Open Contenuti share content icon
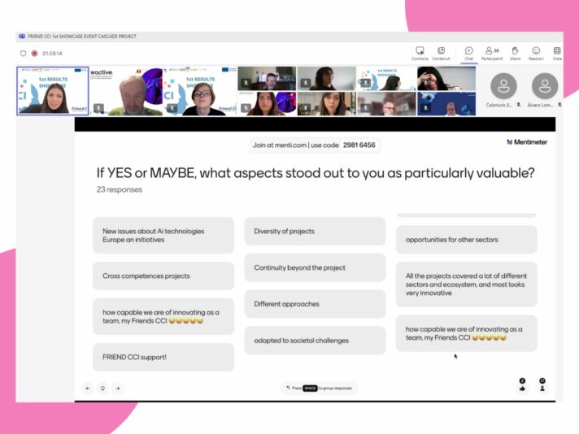The width and height of the screenshot is (579, 434). pos(441,53)
